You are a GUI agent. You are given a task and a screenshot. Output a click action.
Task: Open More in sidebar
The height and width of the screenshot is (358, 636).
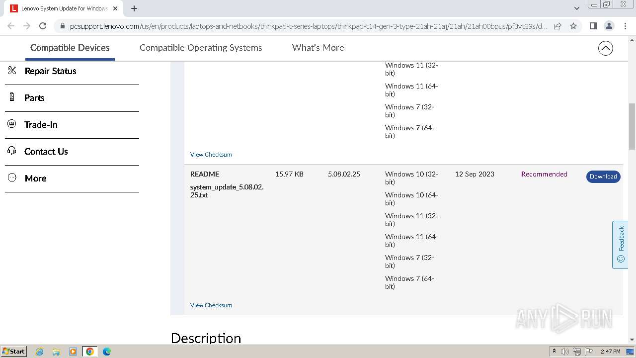point(35,178)
